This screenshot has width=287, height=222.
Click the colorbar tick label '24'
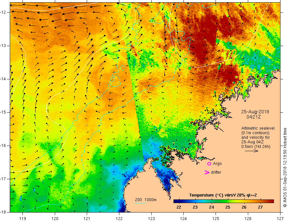click(211, 207)
